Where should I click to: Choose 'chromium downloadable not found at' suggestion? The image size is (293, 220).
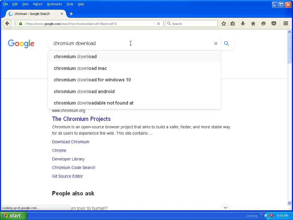click(134, 103)
